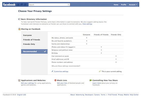Click 'Can comment on posts' row
The image size is (141, 98).
(87, 56)
